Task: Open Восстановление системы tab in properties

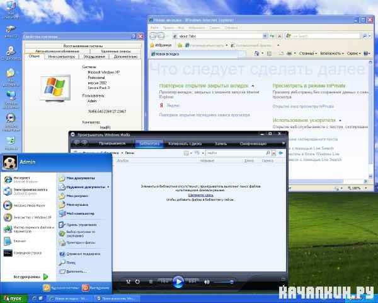Action: tap(83, 46)
